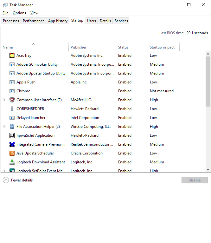211x243 pixels.
Task: Sort by the Name column header
Action: point(34,47)
